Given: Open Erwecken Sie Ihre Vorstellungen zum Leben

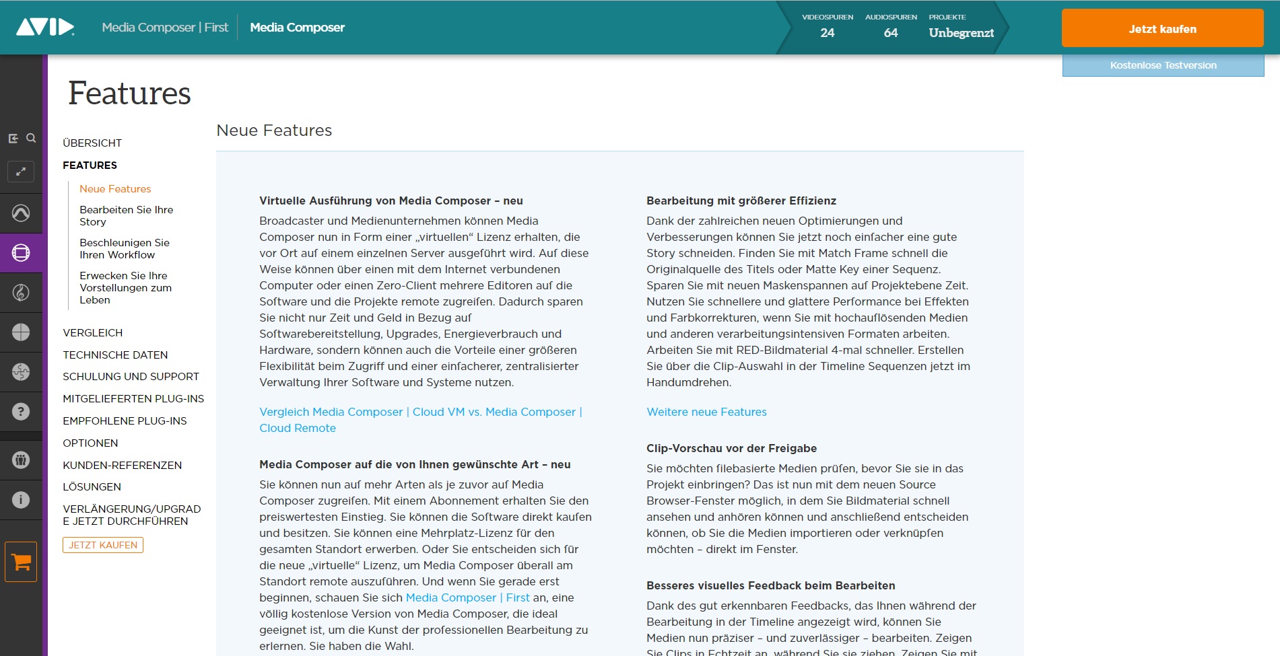Looking at the screenshot, I should pos(126,288).
